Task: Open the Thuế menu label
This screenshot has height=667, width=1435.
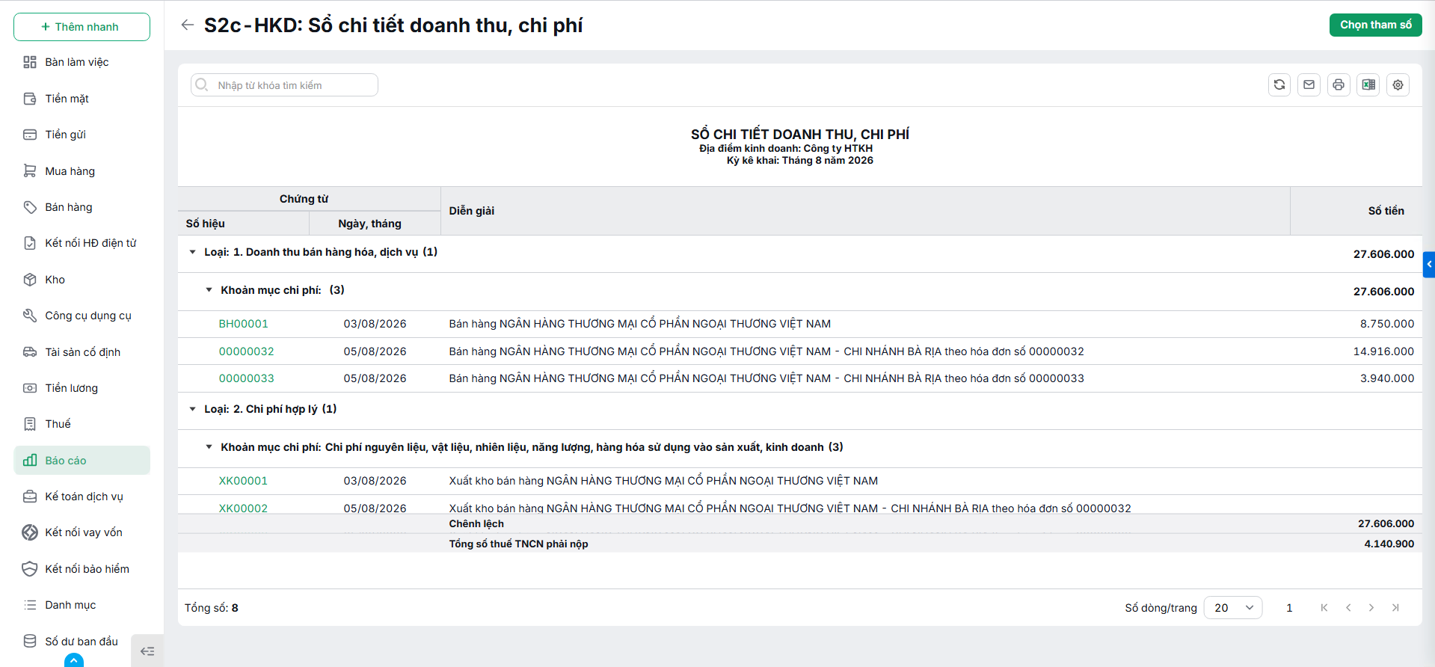Action: click(x=58, y=424)
